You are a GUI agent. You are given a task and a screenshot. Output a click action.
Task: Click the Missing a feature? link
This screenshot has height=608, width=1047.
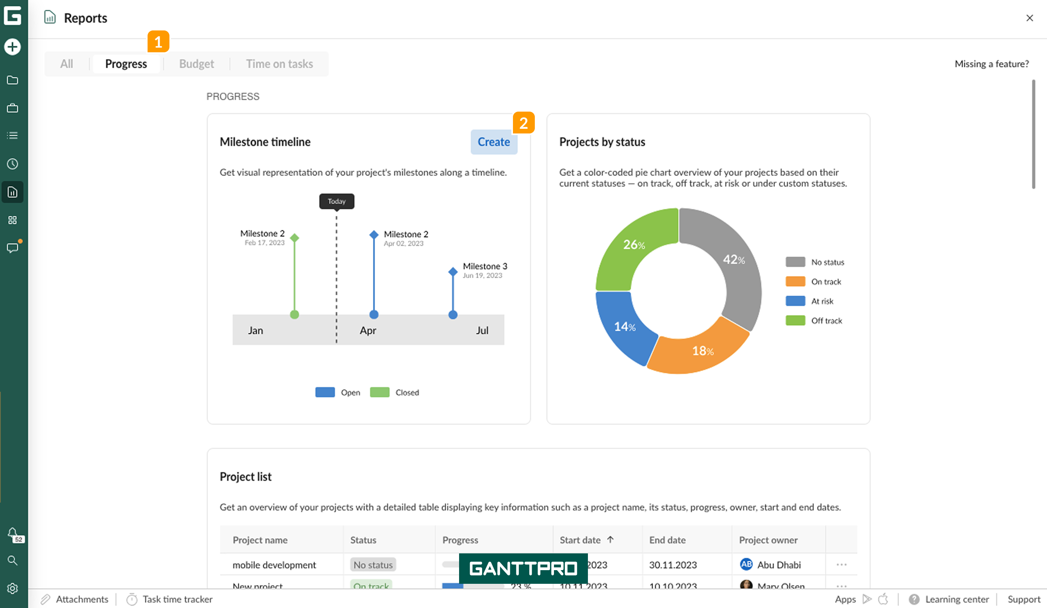pyautogui.click(x=991, y=64)
